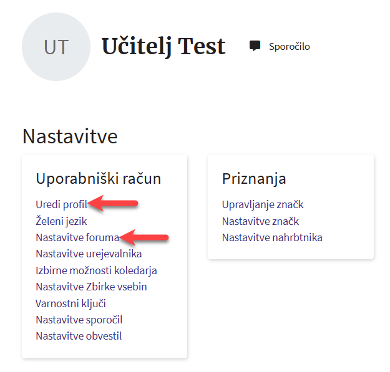Open Upravljanje značk link

263,204
